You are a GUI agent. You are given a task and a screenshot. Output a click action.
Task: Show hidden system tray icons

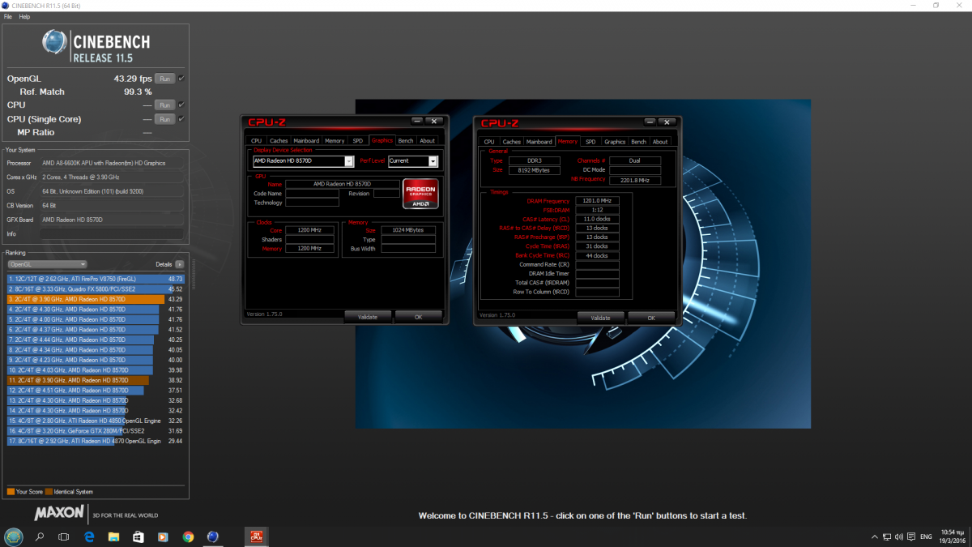point(874,536)
